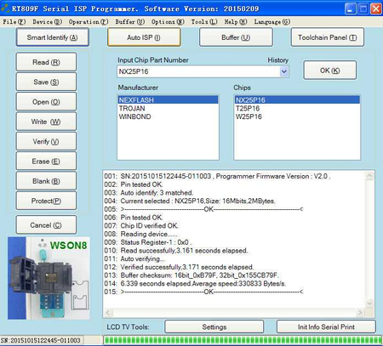Open the Tools menu
This screenshot has width=383, height=346.
coord(204,22)
